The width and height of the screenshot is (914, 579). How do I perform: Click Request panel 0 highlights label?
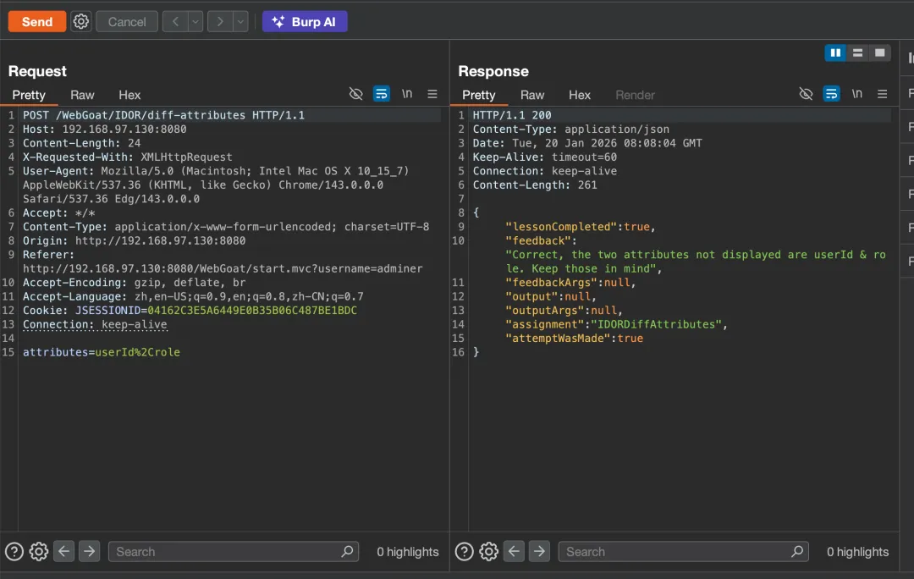(x=407, y=552)
